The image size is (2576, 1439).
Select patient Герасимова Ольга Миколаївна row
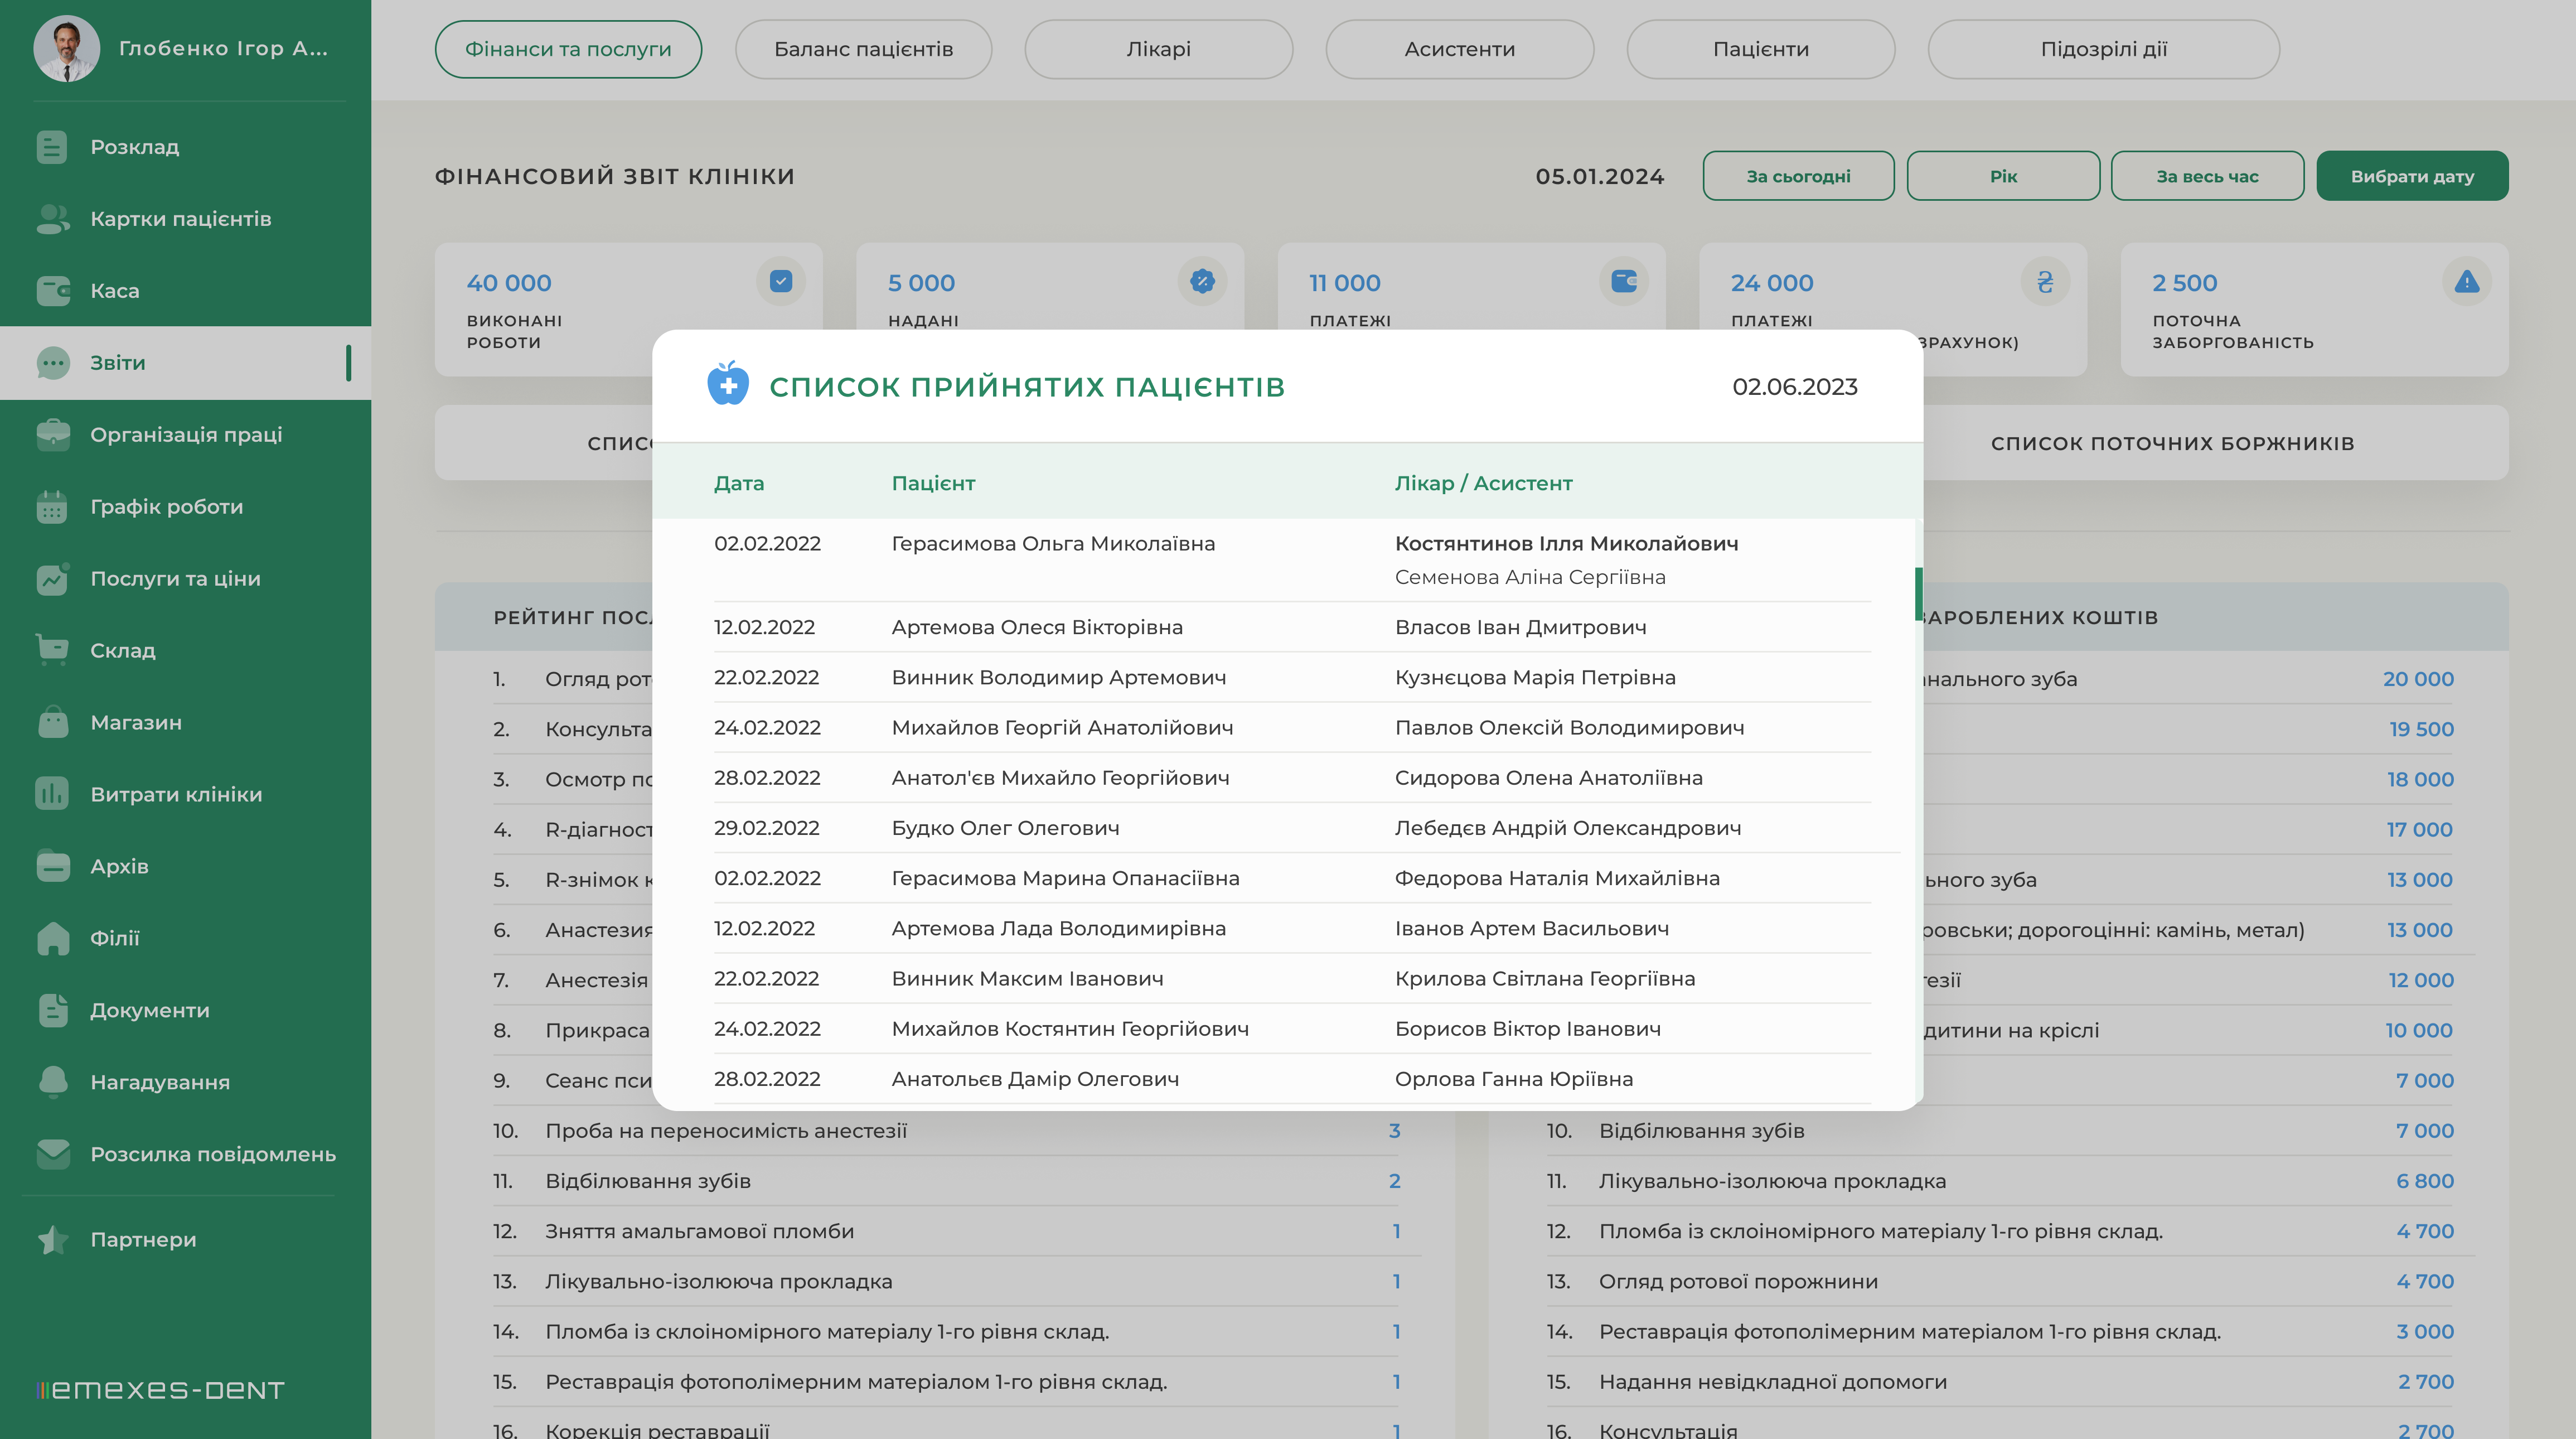[1292, 560]
